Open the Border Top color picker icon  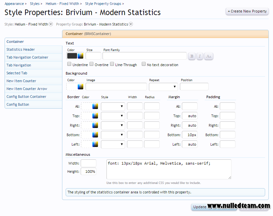pos(95,116)
